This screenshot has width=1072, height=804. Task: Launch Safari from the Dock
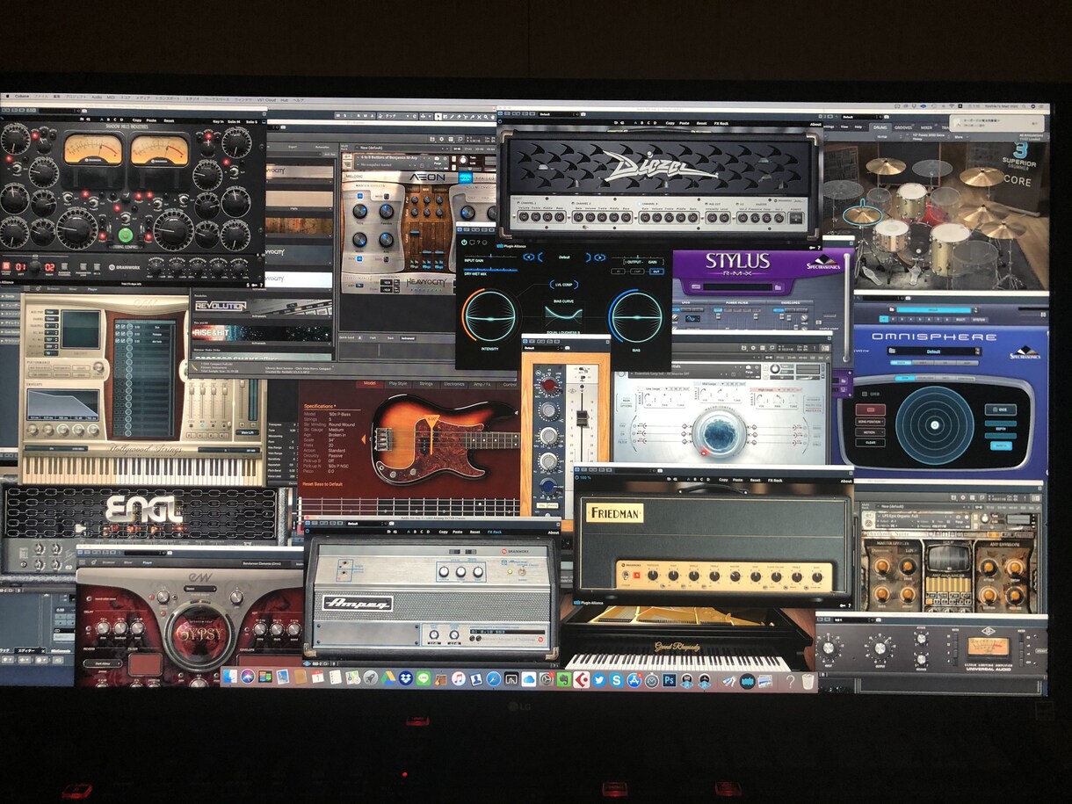click(x=493, y=677)
